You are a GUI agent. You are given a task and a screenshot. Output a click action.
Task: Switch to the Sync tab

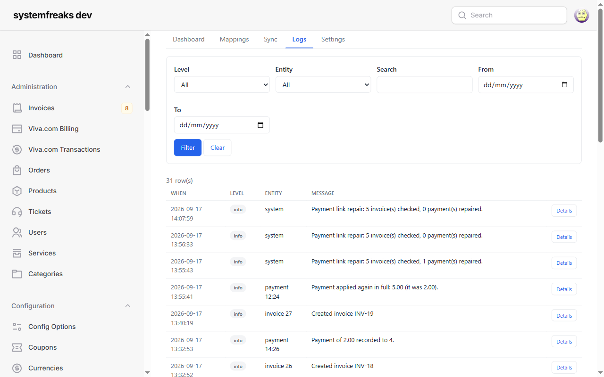coord(270,39)
